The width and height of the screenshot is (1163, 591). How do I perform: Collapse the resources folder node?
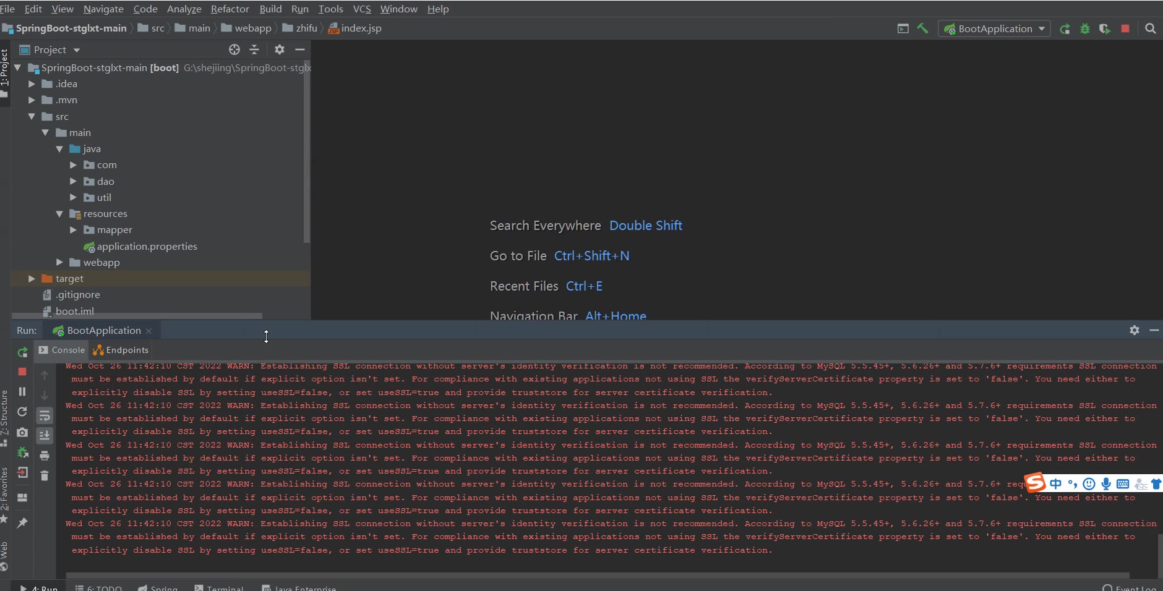59,214
